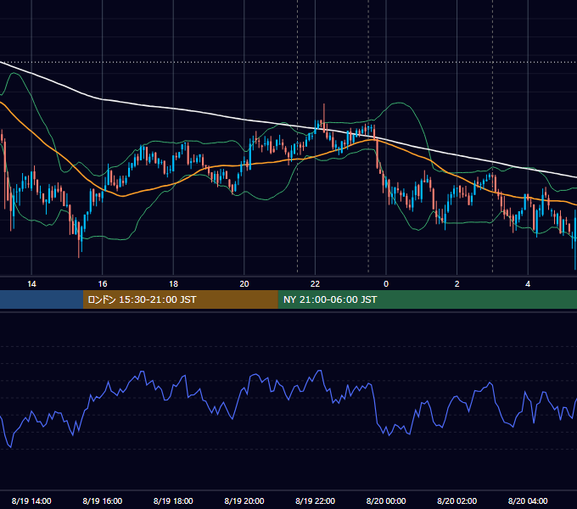Click the lowest candle wick before 16:00
This screenshot has width=577, height=509.
(x=79, y=239)
